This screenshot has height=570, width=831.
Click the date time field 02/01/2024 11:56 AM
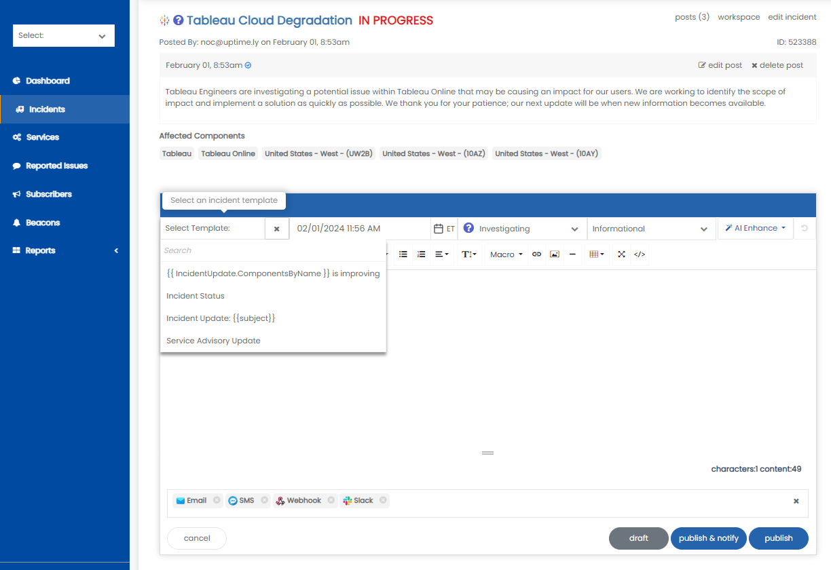[x=361, y=229]
